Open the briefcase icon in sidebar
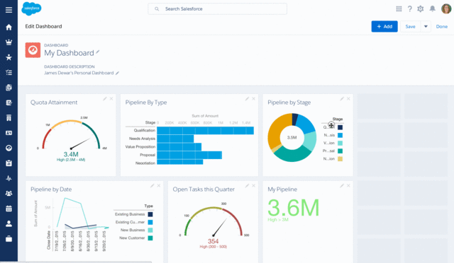 (x=9, y=239)
